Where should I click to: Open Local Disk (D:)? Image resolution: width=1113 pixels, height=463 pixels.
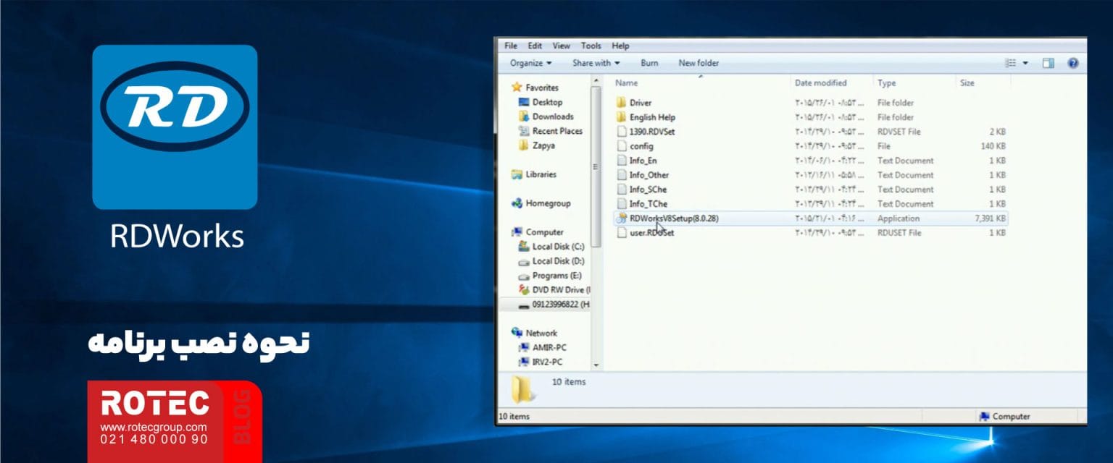point(558,261)
